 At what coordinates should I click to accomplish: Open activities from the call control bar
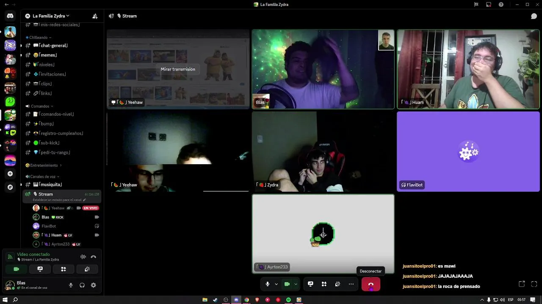(324, 284)
